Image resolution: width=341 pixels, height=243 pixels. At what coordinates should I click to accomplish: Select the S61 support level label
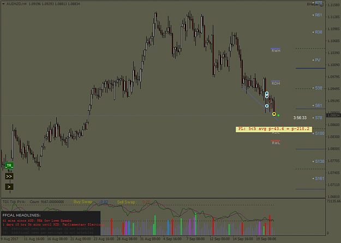tap(319, 105)
